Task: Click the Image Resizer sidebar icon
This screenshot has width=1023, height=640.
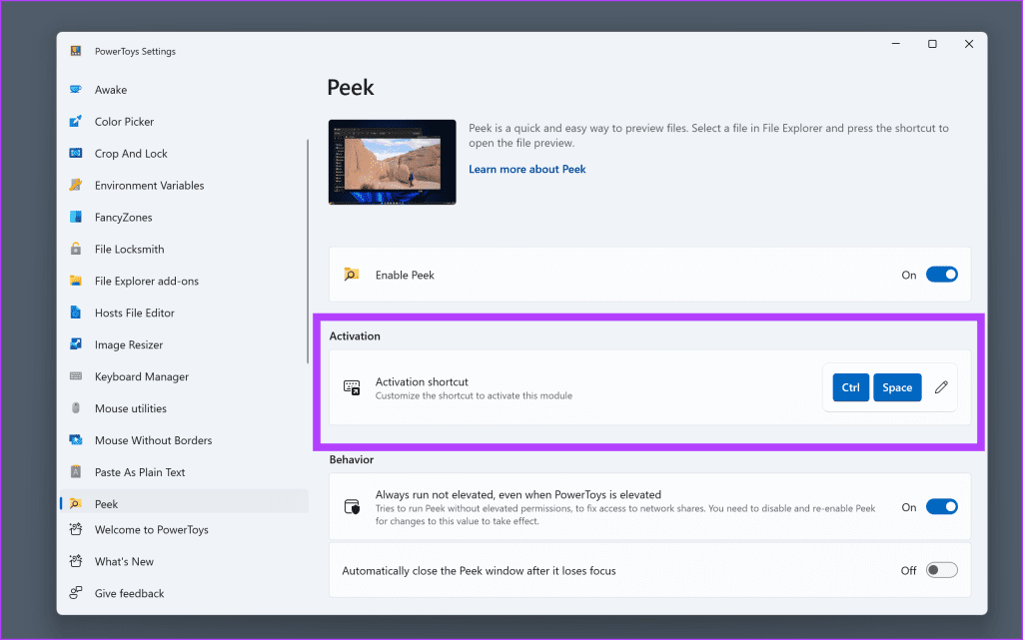Action: 76,344
